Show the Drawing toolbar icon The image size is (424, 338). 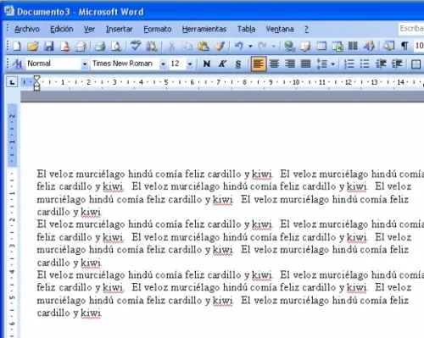(369, 46)
